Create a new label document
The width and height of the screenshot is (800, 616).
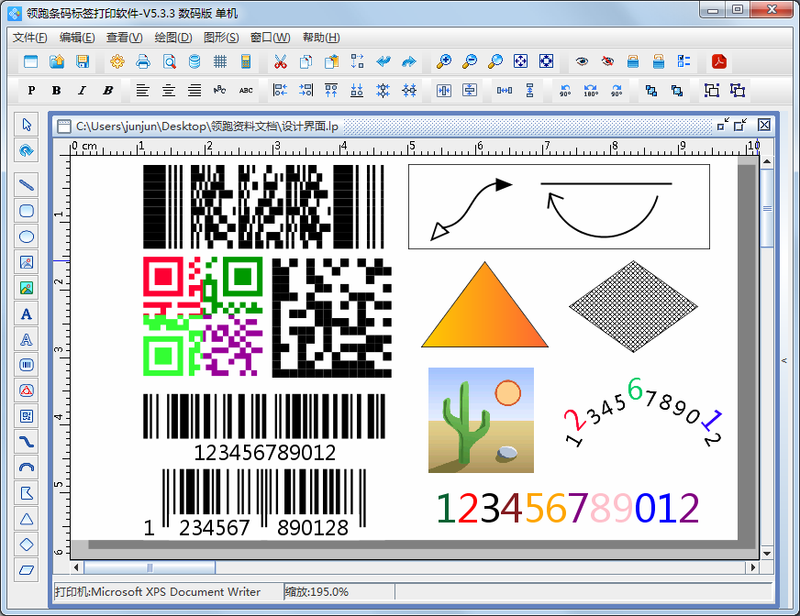[x=30, y=61]
